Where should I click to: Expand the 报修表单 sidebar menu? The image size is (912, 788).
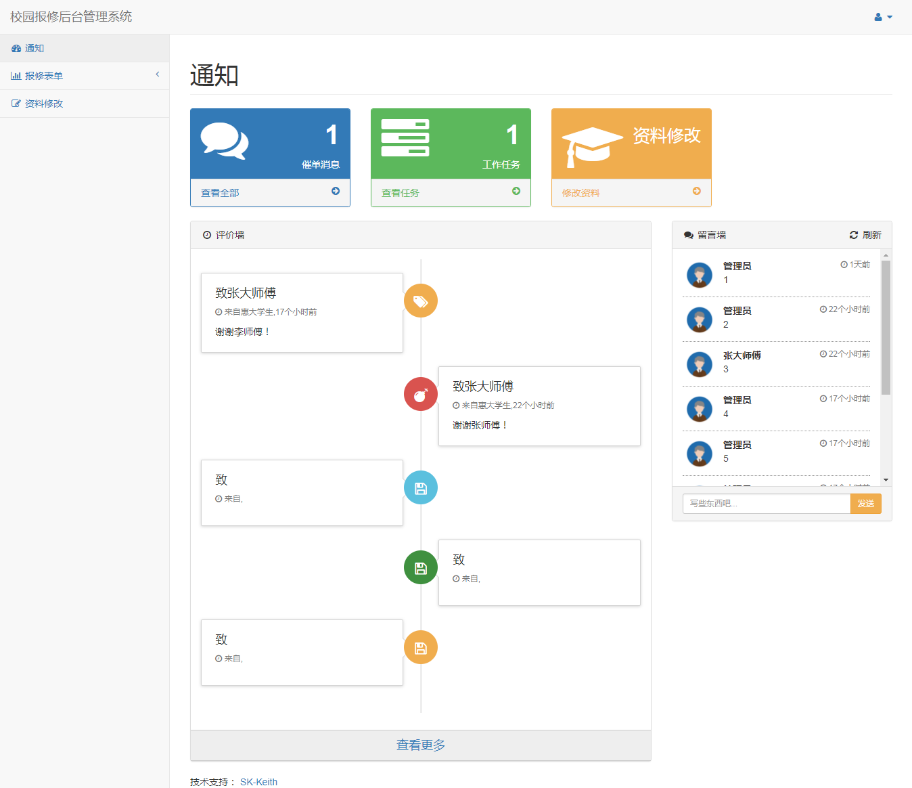coord(85,76)
